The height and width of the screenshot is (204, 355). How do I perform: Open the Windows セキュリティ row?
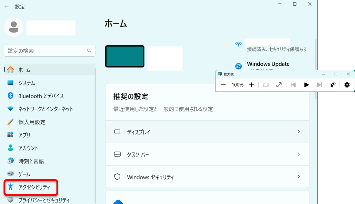click(x=207, y=177)
